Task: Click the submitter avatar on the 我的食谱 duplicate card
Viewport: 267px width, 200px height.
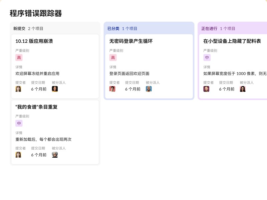Action: point(18,155)
